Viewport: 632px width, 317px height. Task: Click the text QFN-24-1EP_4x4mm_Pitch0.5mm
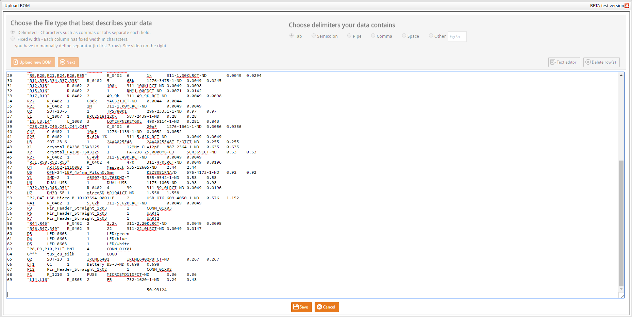point(81,172)
